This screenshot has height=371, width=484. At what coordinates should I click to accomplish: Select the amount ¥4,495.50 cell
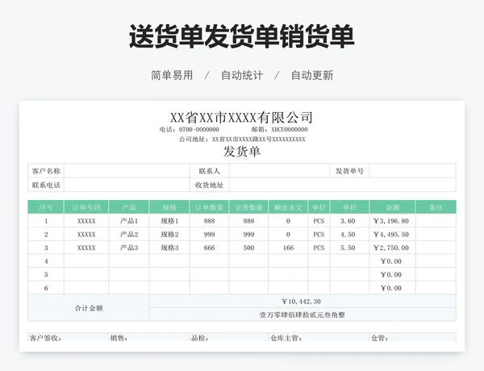[393, 234]
